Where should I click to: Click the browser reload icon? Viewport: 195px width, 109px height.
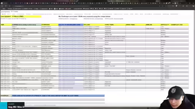[x=5, y=6]
